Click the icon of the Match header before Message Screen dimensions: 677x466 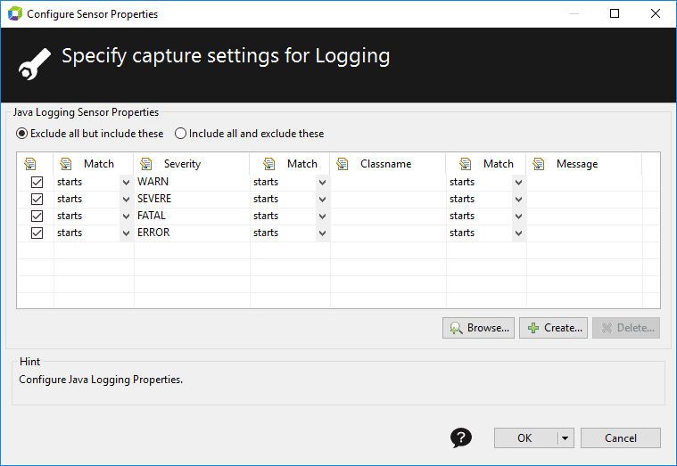[x=466, y=164]
